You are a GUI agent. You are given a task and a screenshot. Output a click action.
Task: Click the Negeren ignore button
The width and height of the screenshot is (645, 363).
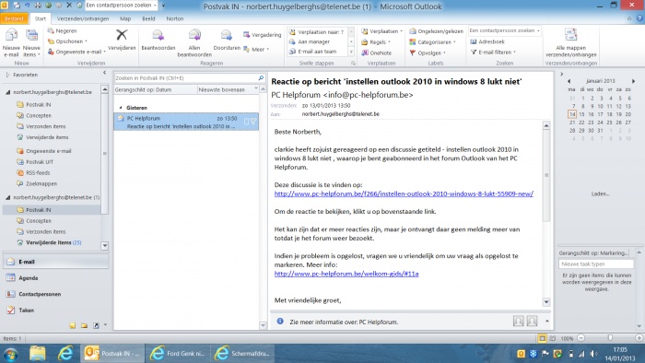[62, 30]
